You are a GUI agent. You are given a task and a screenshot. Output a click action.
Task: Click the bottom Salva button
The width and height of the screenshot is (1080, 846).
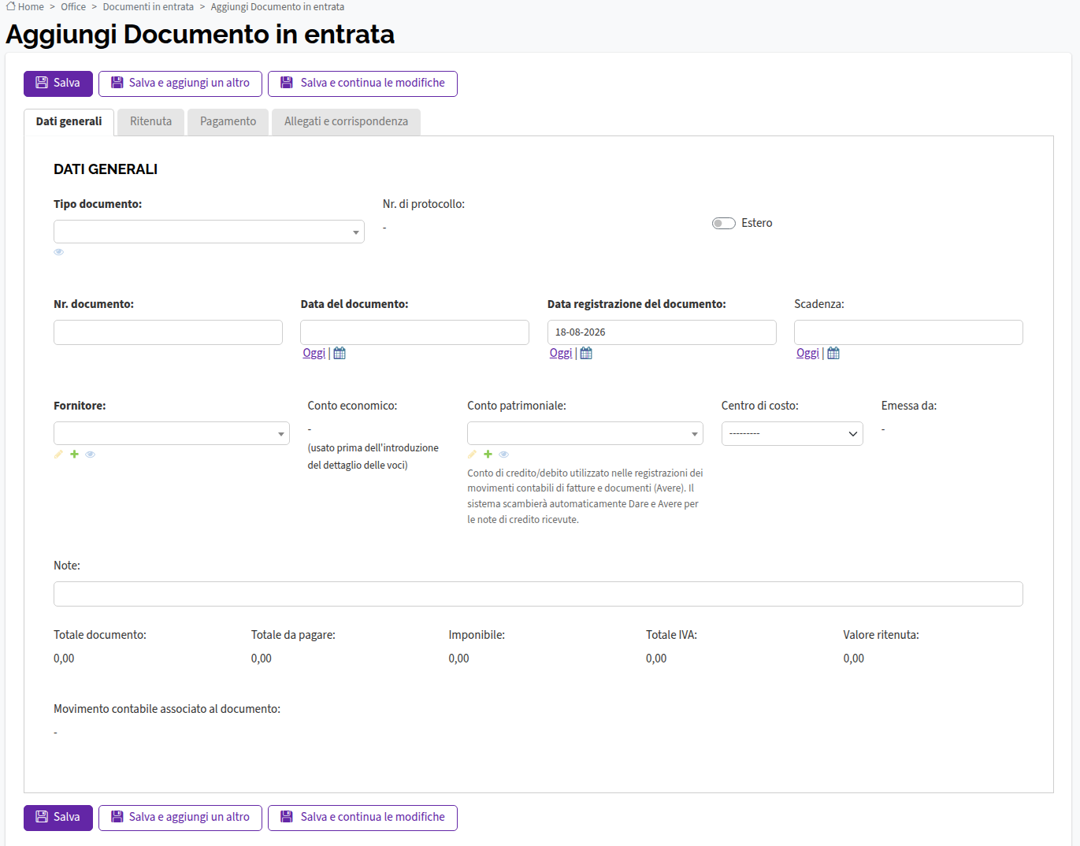coord(58,818)
